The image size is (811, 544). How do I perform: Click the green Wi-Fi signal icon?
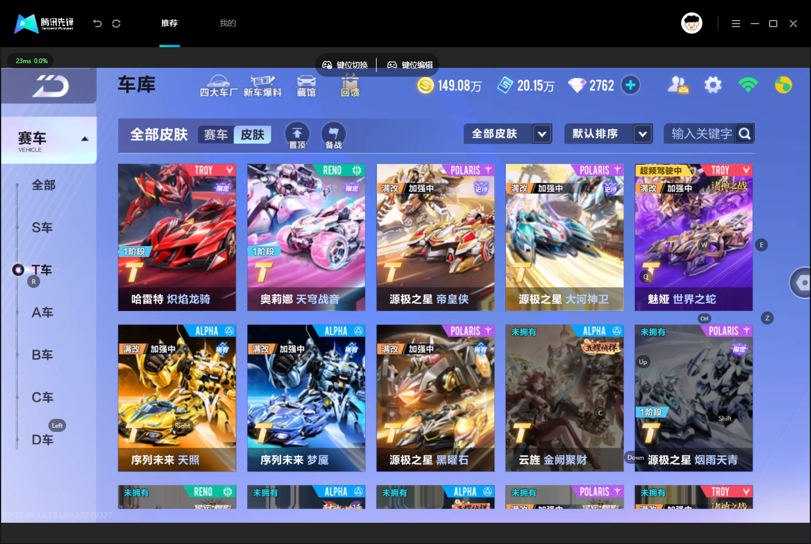(748, 86)
